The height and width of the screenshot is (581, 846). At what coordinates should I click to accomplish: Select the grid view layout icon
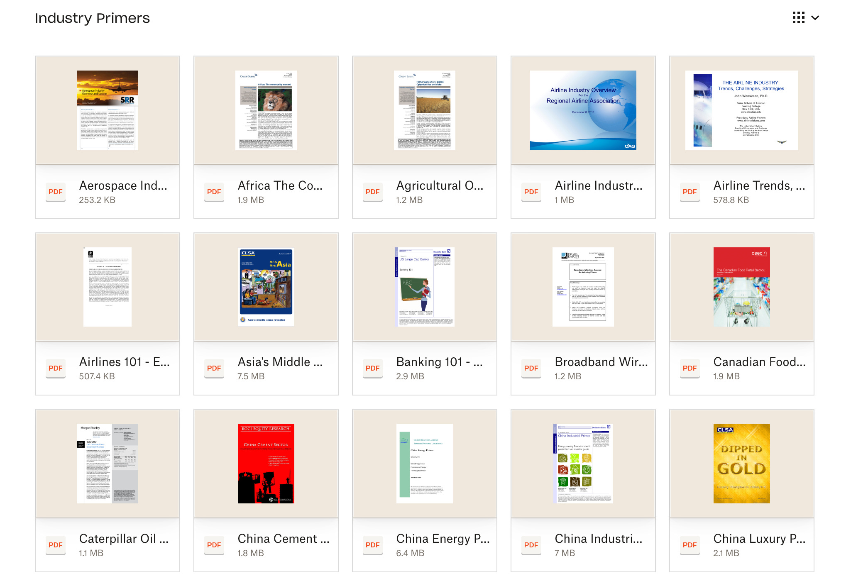798,17
